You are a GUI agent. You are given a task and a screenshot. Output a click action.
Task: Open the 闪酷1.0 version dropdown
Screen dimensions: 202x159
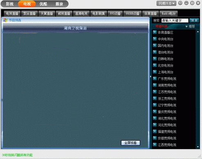pyautogui.click(x=166, y=3)
